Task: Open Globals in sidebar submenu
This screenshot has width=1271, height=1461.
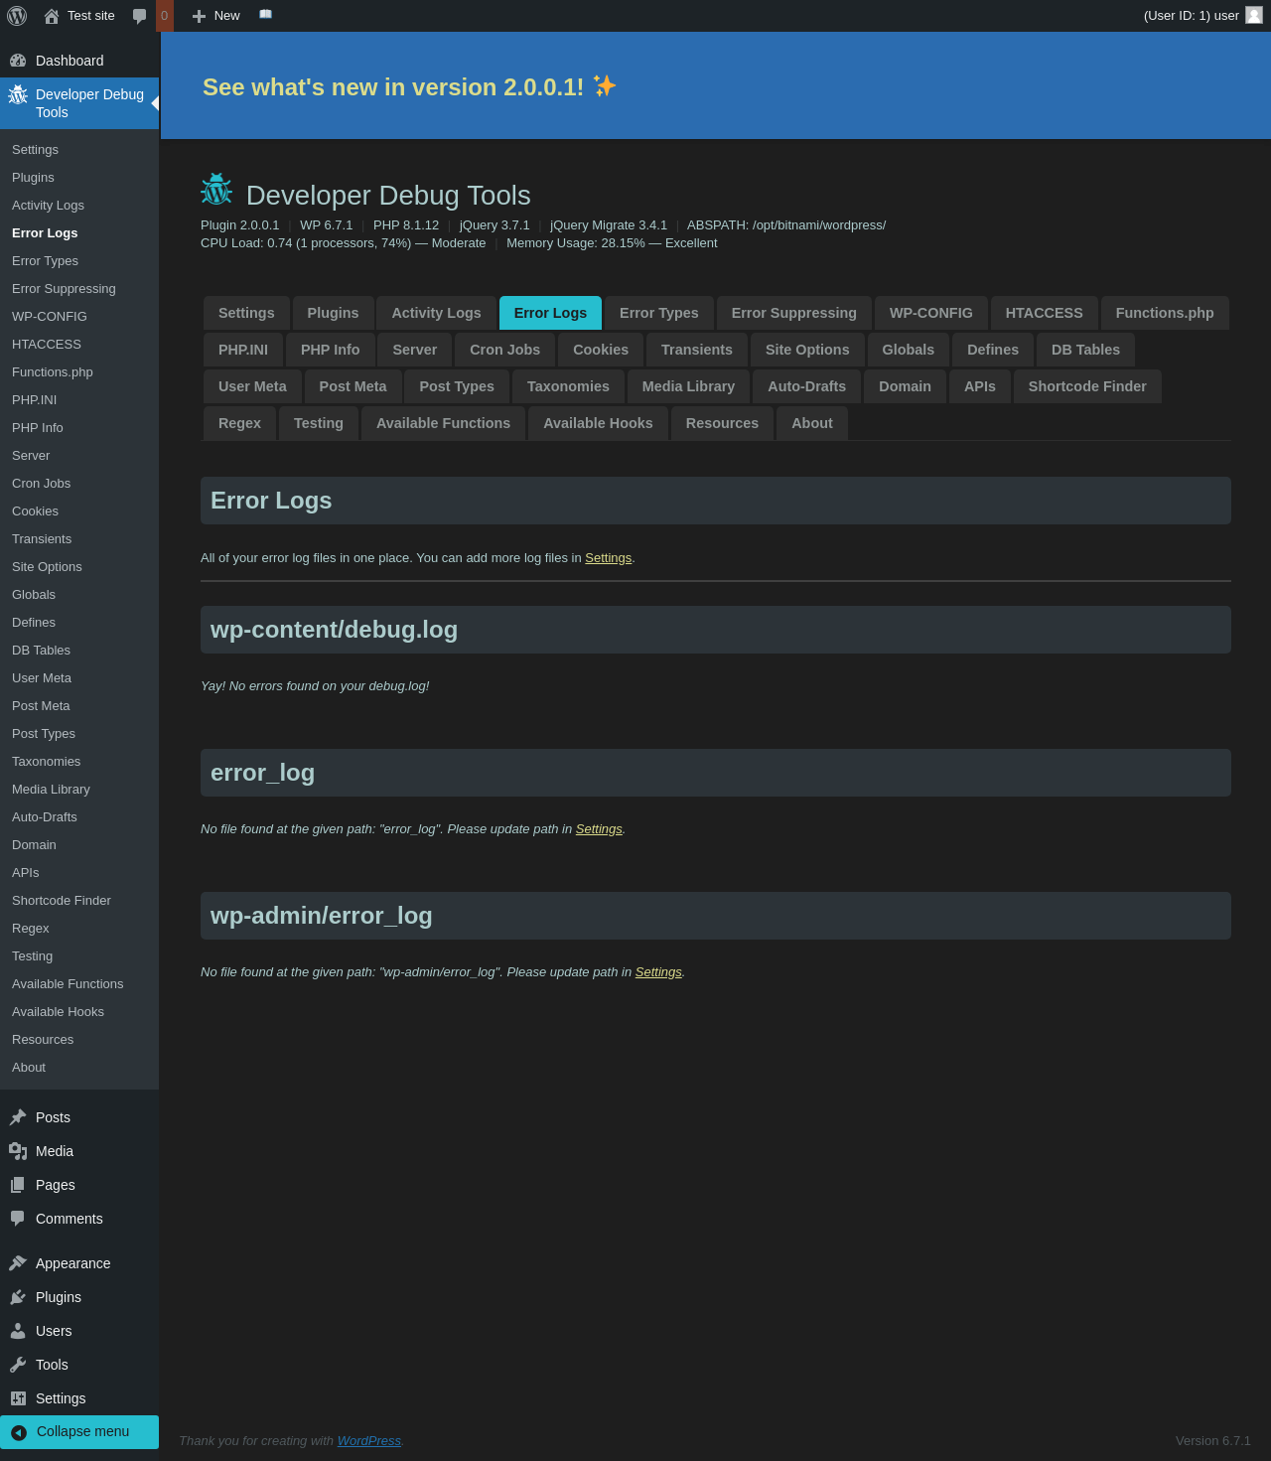Action: [x=79, y=595]
